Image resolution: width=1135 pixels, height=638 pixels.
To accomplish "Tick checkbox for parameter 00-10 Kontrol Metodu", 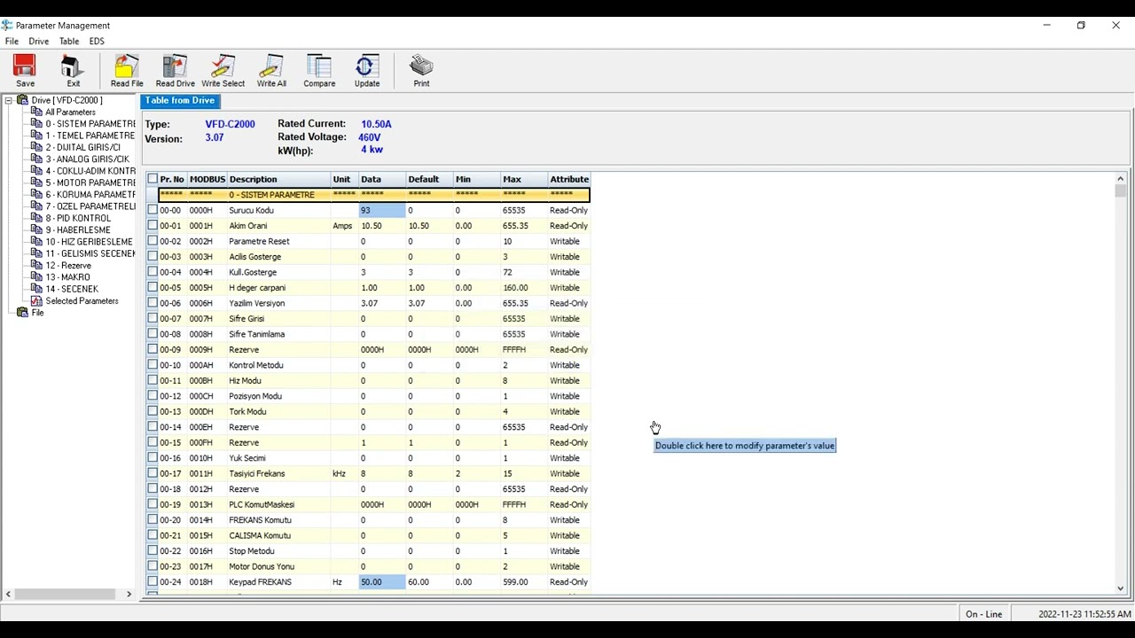I will click(153, 365).
